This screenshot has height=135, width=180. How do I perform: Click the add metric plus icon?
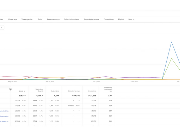pyautogui.click(x=10, y=89)
